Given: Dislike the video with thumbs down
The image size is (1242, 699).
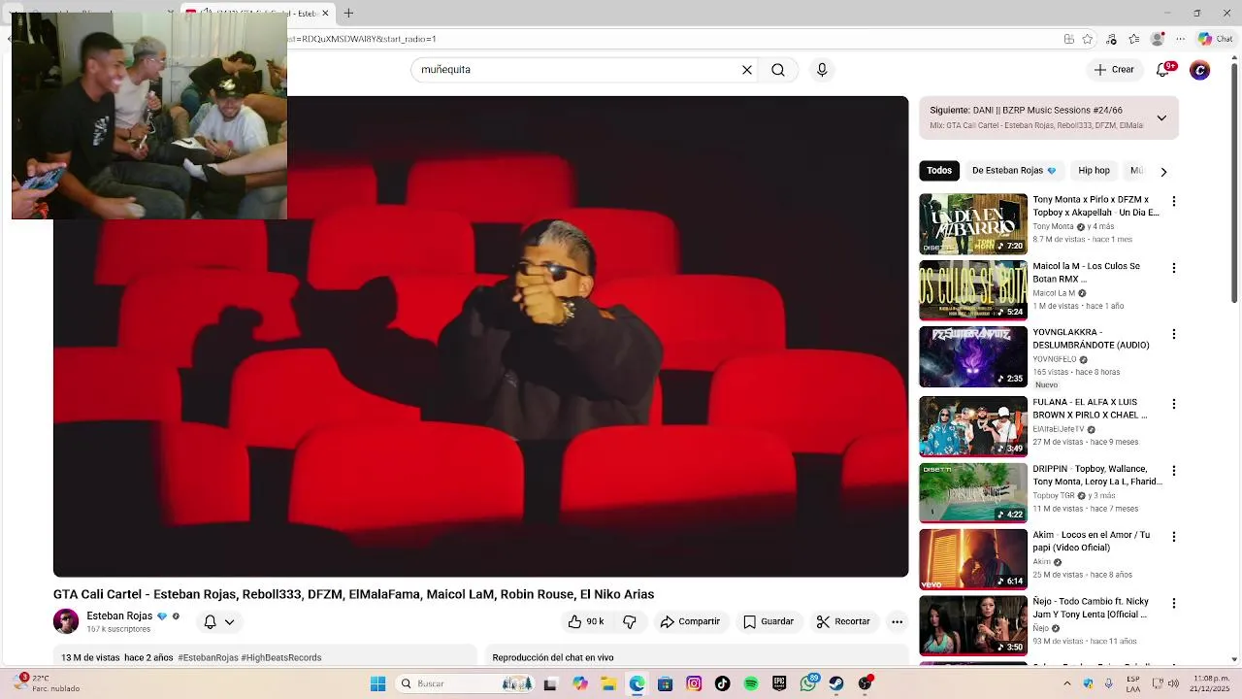Looking at the screenshot, I should coord(630,621).
